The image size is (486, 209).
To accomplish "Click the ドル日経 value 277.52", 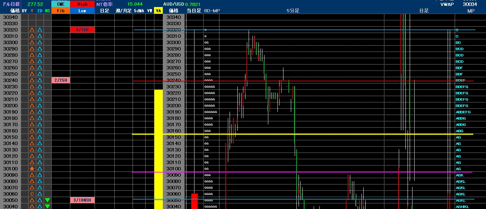I will (36, 4).
